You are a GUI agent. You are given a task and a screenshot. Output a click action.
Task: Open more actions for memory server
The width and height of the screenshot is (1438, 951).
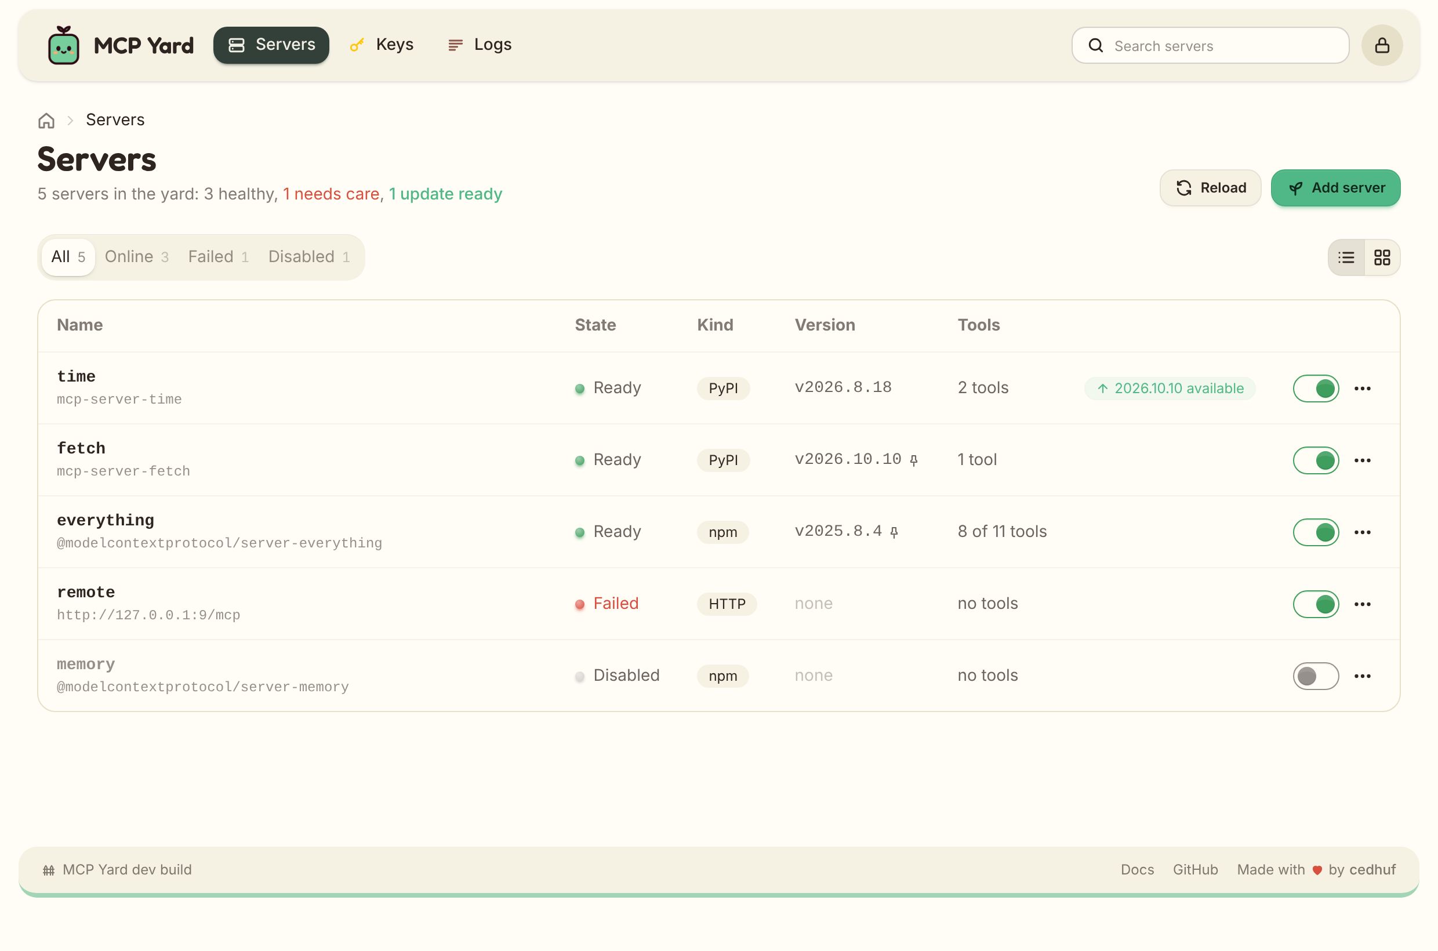1363,676
